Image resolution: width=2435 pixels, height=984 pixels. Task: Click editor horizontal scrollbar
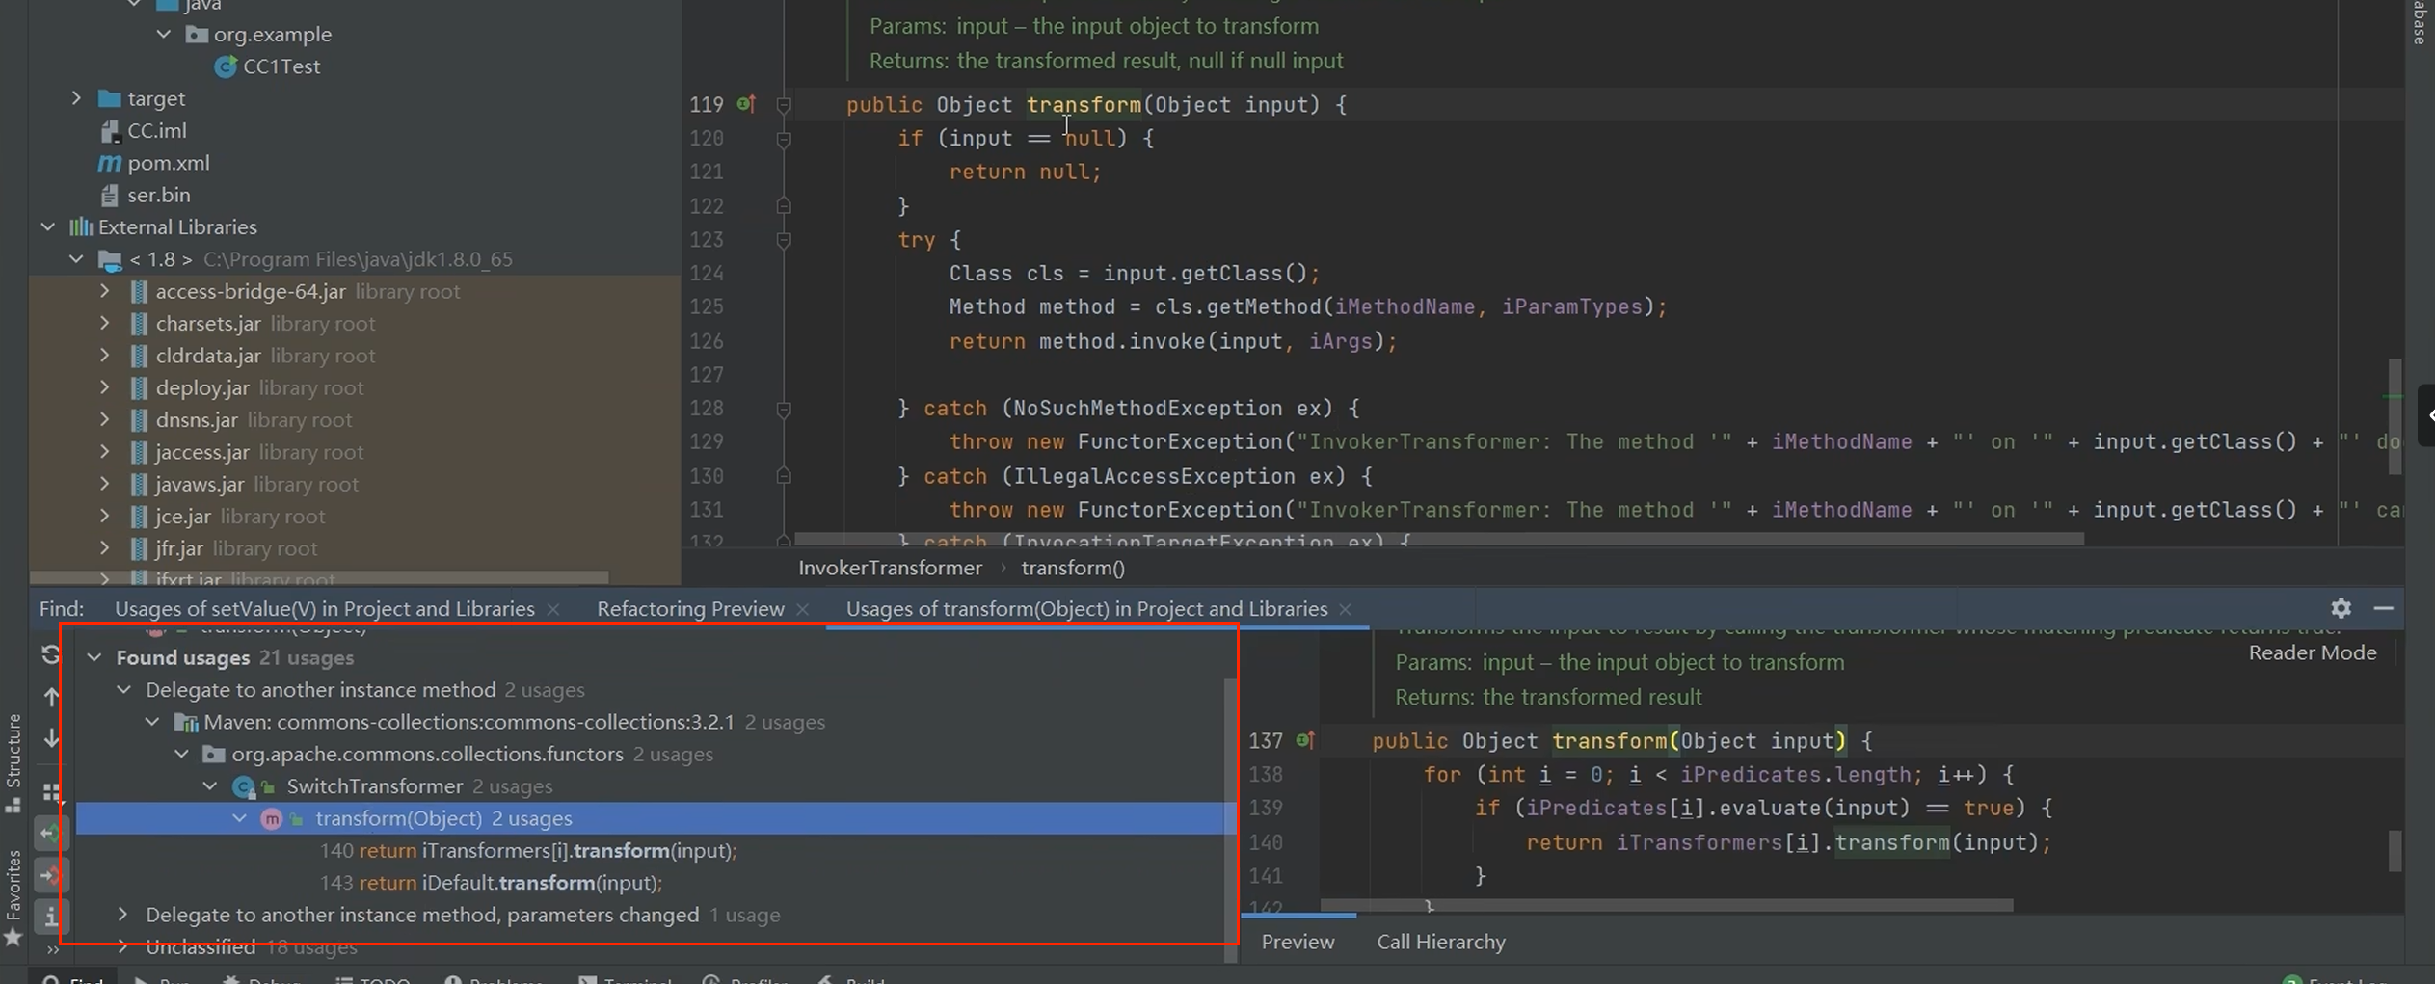(x=1439, y=539)
